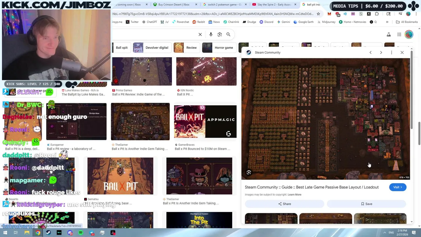This screenshot has height=237, width=421.
Task: Filter images by Ball xpit chip
Action: coord(121,48)
